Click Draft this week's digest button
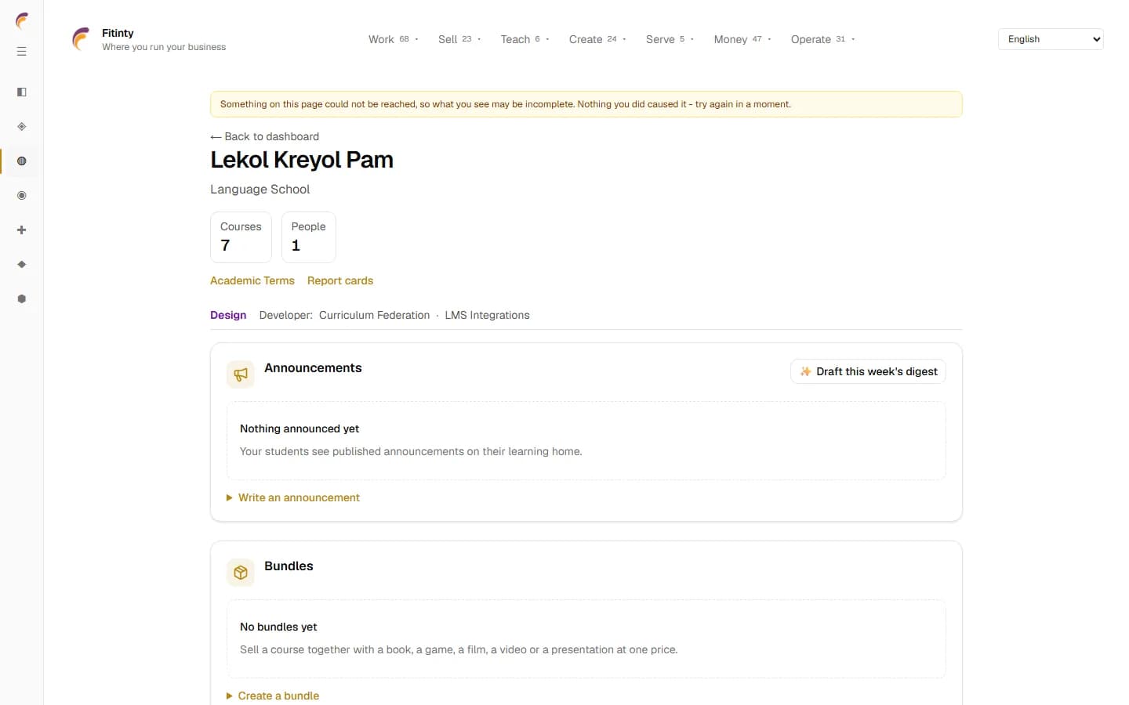The image size is (1129, 705). tap(868, 371)
